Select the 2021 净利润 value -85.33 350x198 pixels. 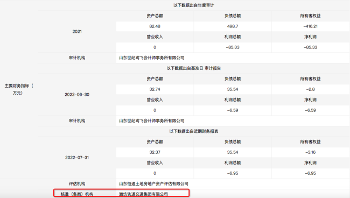(310, 47)
